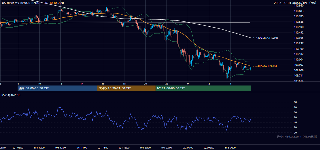Click the bottom time label 9/1 16:00
The height and width of the screenshot is (150, 320).
pyautogui.click(x=103, y=148)
